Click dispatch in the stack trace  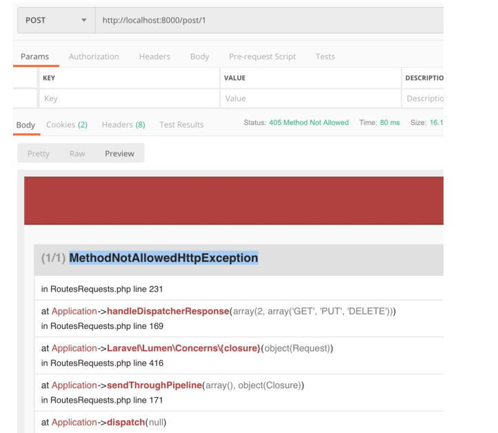126,422
